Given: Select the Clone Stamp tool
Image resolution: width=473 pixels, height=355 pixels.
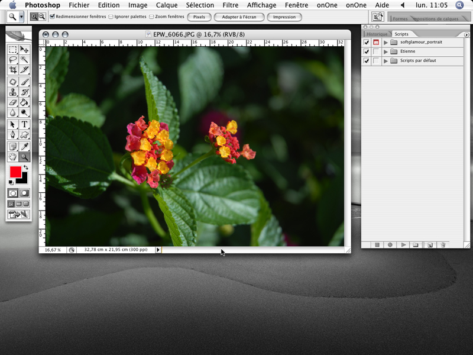Looking at the screenshot, I should pyautogui.click(x=12, y=92).
